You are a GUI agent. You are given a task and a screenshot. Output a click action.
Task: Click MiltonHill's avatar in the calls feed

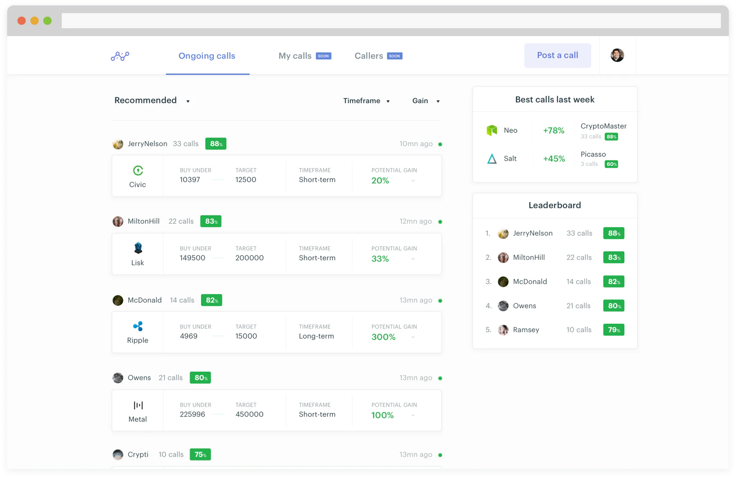[x=118, y=221]
